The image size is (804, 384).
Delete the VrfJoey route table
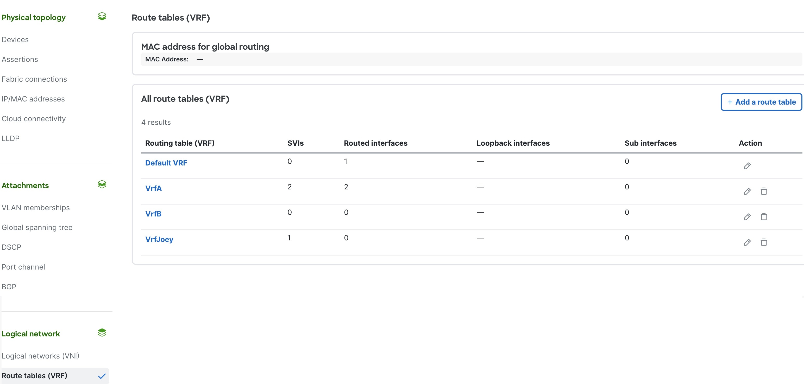(764, 242)
